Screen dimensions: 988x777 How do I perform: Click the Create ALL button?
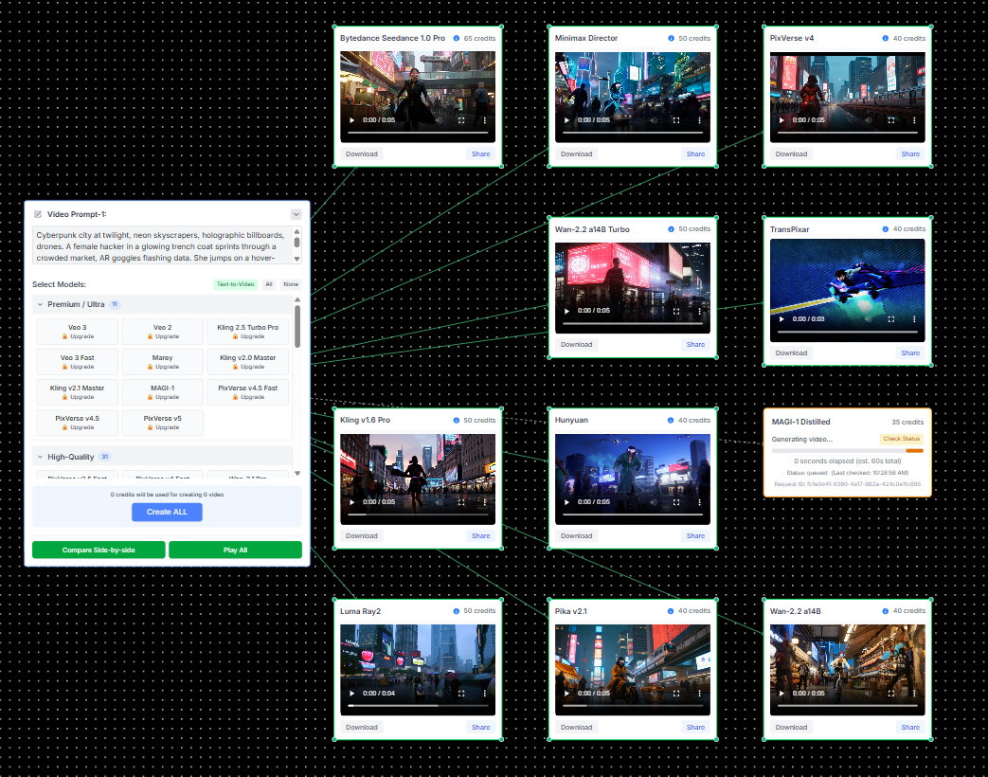point(167,512)
